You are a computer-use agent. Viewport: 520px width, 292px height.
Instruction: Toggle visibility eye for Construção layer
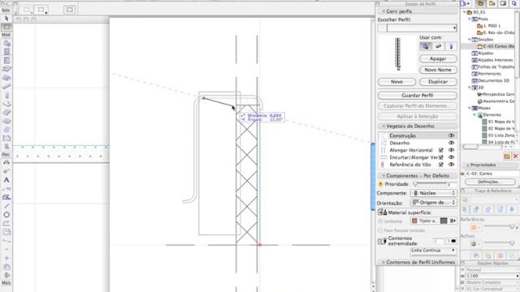coord(451,135)
